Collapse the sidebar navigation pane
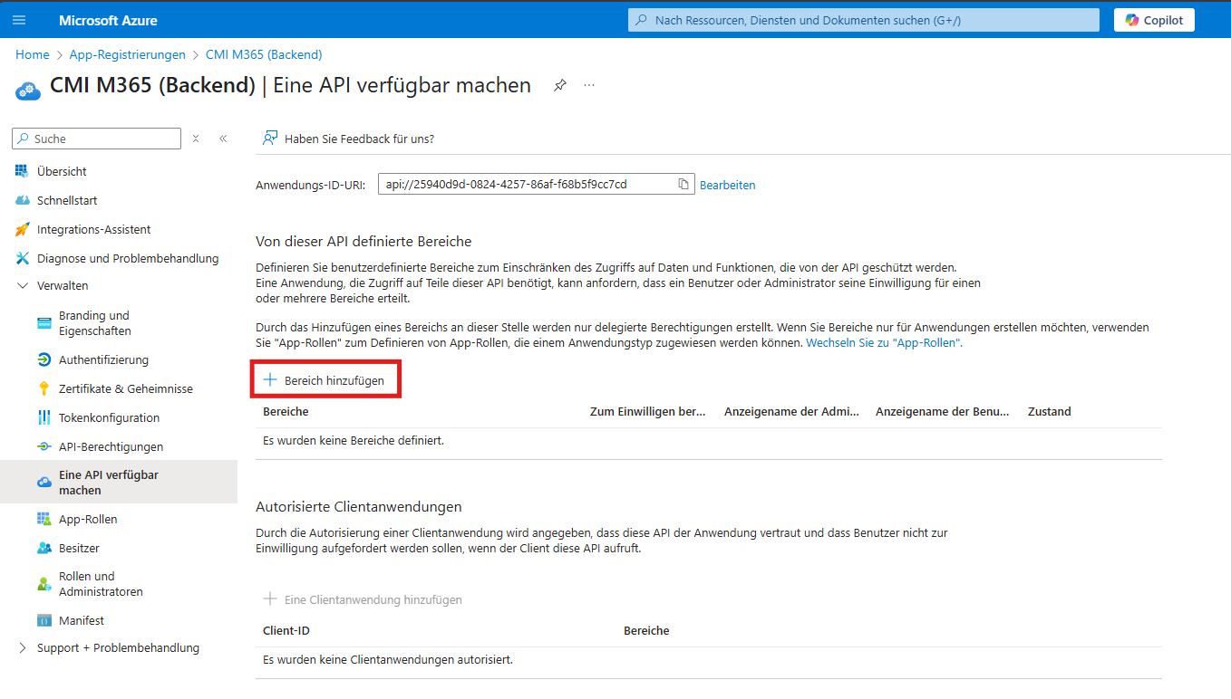1231x699 pixels. click(223, 139)
